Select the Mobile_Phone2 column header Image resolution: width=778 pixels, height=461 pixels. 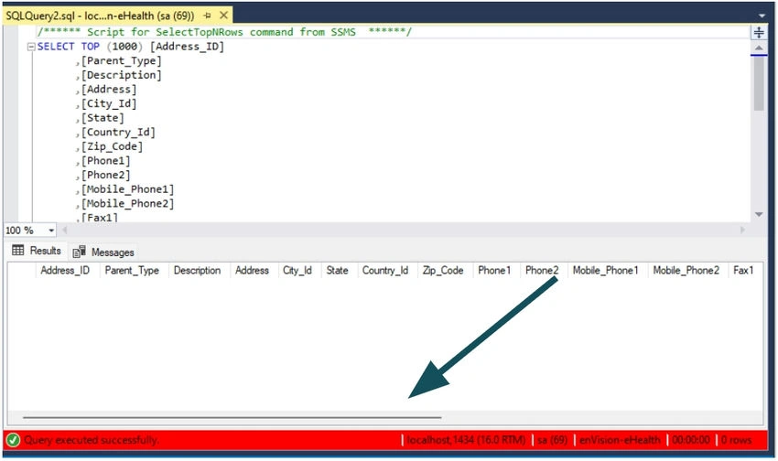686,271
